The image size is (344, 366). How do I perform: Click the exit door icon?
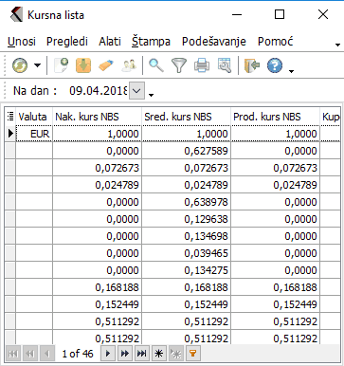252,65
